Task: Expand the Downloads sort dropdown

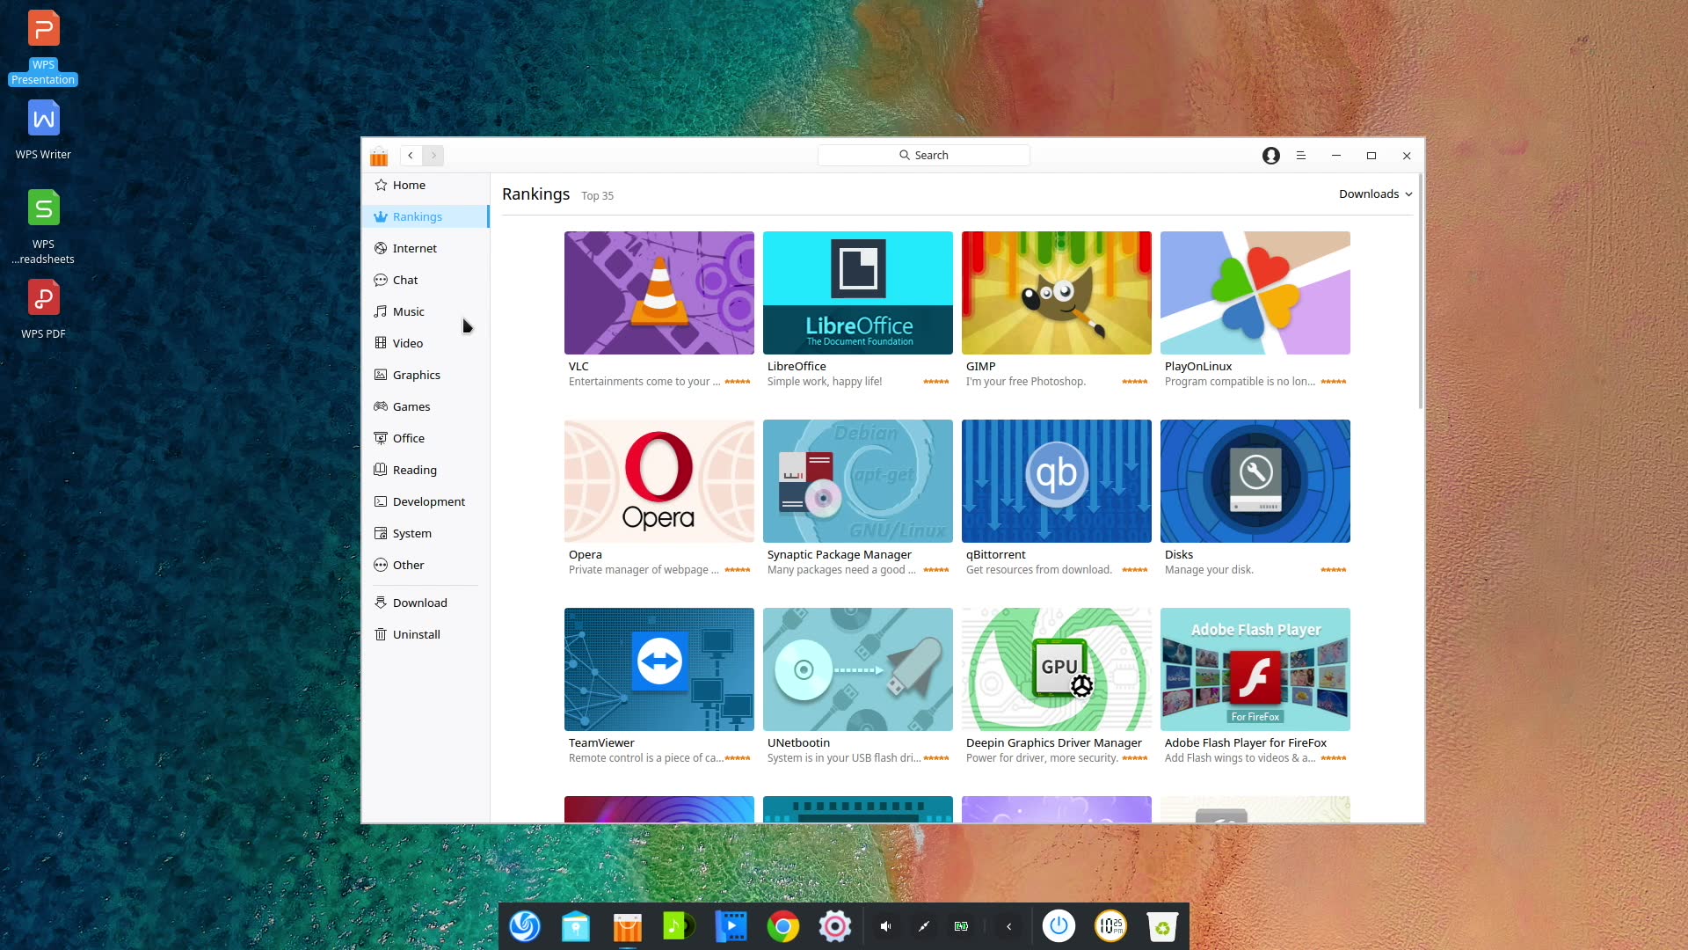Action: 1375,194
